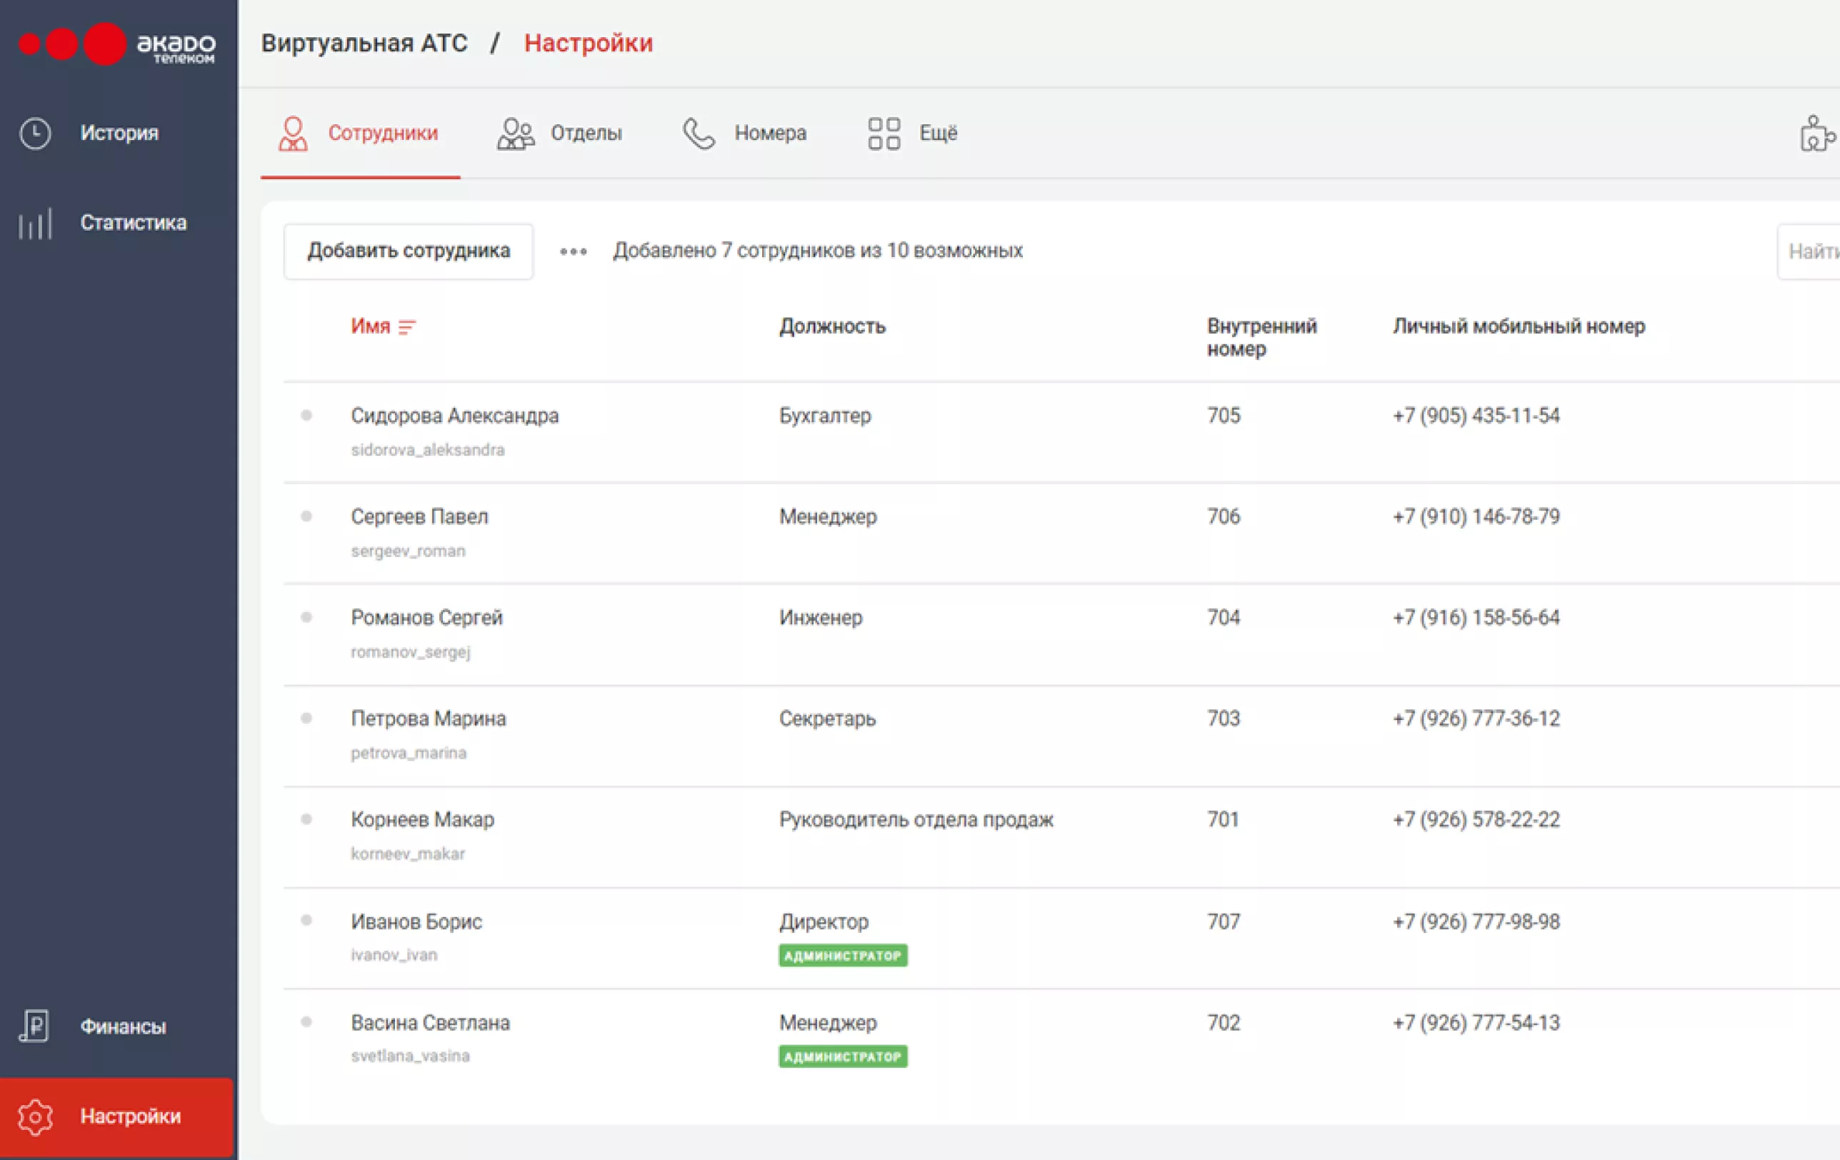Click the Должность column header
The height and width of the screenshot is (1160, 1840).
832,326
